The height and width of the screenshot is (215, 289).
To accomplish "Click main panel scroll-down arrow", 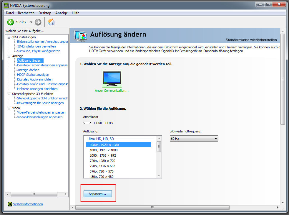I will [283, 203].
